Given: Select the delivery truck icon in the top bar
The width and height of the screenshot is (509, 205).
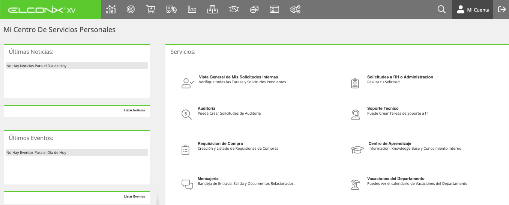Looking at the screenshot, I should (x=171, y=9).
